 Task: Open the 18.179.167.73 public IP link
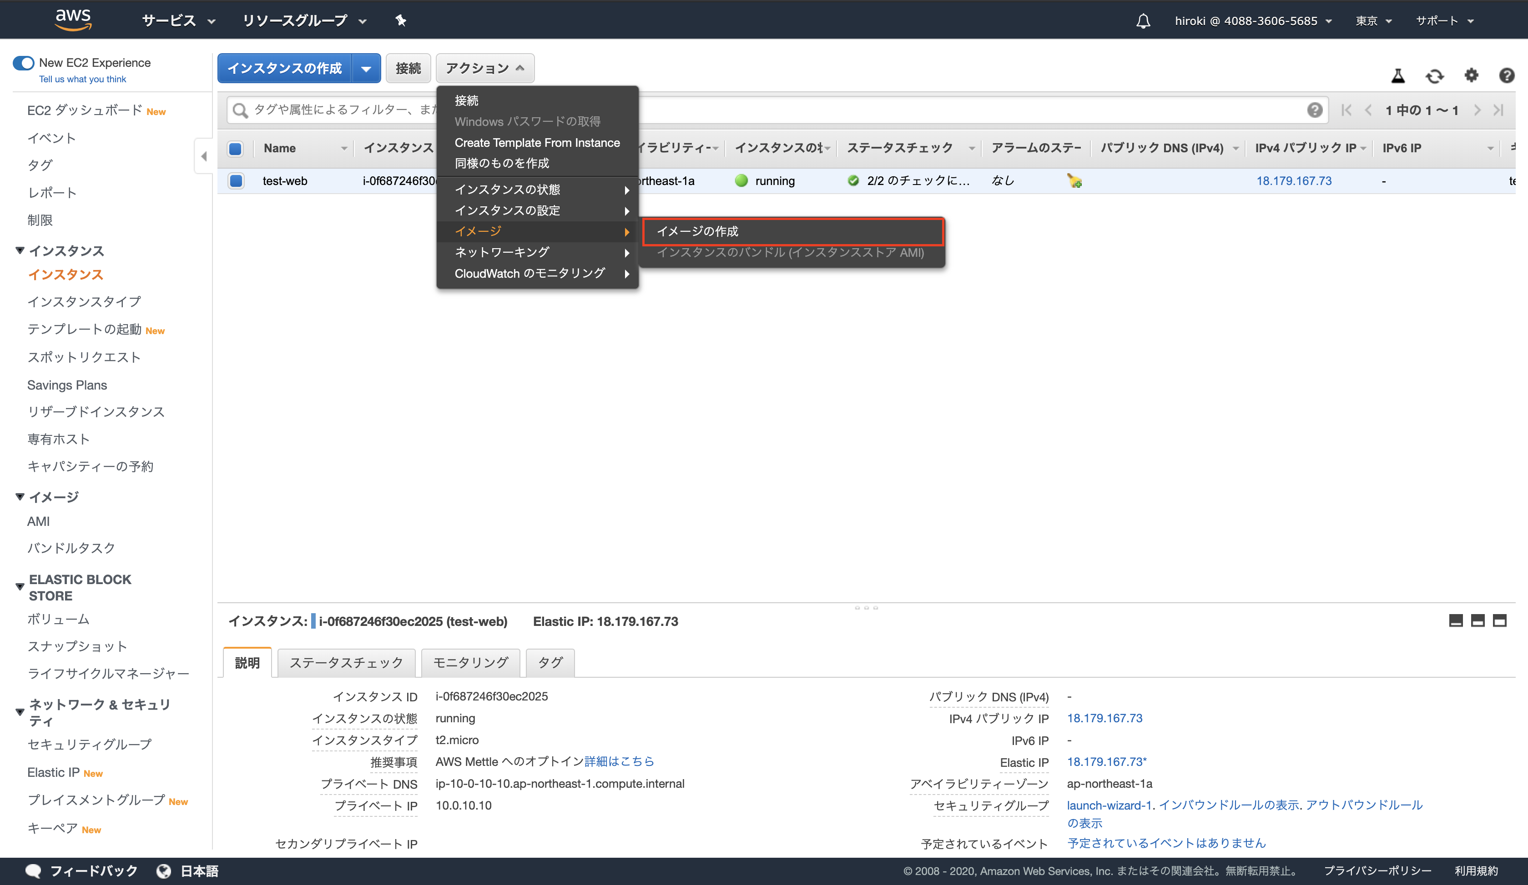pyautogui.click(x=1294, y=180)
